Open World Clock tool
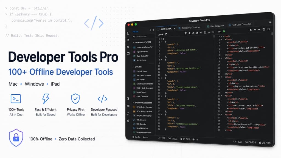 (x=140, y=60)
